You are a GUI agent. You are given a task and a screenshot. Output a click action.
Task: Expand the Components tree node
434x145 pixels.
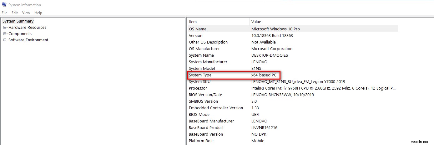click(5, 34)
